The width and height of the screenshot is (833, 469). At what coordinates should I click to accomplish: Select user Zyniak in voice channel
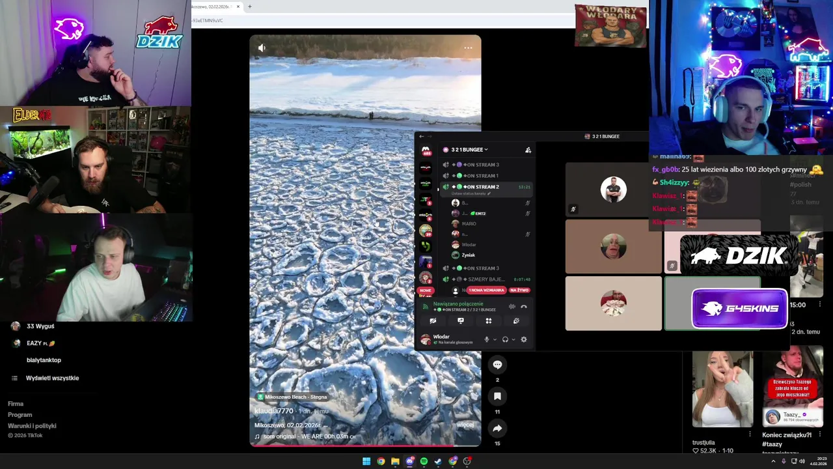click(x=468, y=255)
